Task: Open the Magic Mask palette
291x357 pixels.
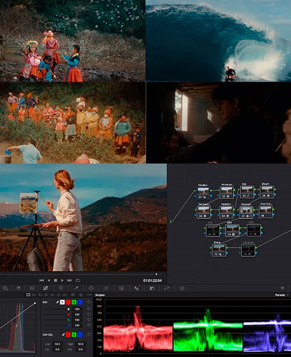Action: coord(122,288)
